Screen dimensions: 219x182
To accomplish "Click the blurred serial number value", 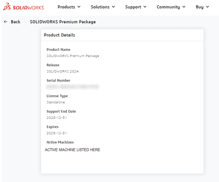I will [x=73, y=87].
